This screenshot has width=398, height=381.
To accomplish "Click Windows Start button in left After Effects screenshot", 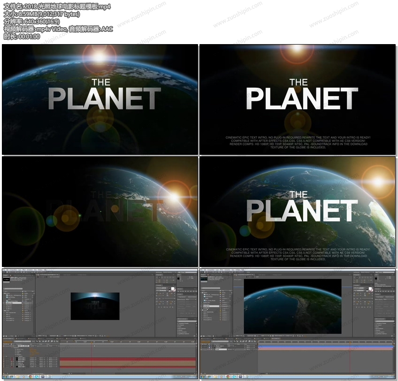I will (5, 376).
